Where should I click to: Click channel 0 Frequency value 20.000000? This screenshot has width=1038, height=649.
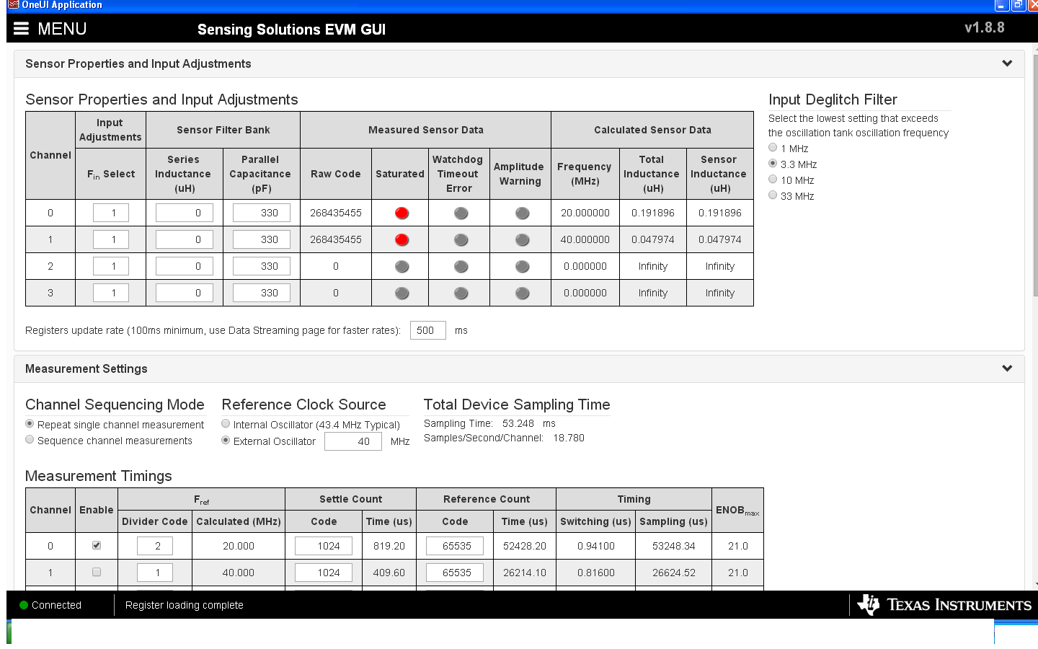coord(585,213)
